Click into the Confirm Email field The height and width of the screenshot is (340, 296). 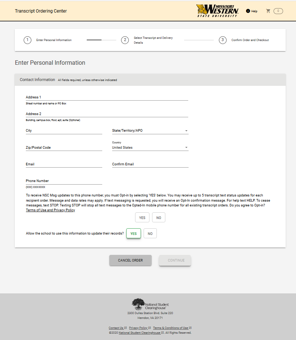(150, 164)
